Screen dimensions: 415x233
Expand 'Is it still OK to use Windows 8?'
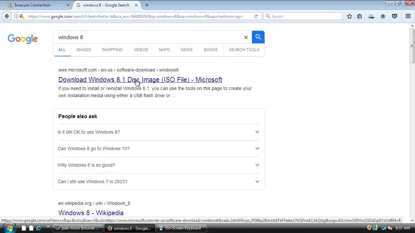tap(159, 132)
